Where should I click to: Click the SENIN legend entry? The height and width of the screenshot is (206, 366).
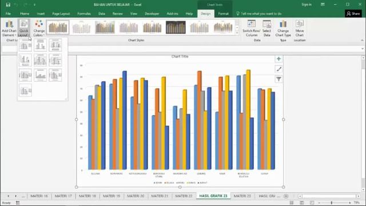(158, 183)
